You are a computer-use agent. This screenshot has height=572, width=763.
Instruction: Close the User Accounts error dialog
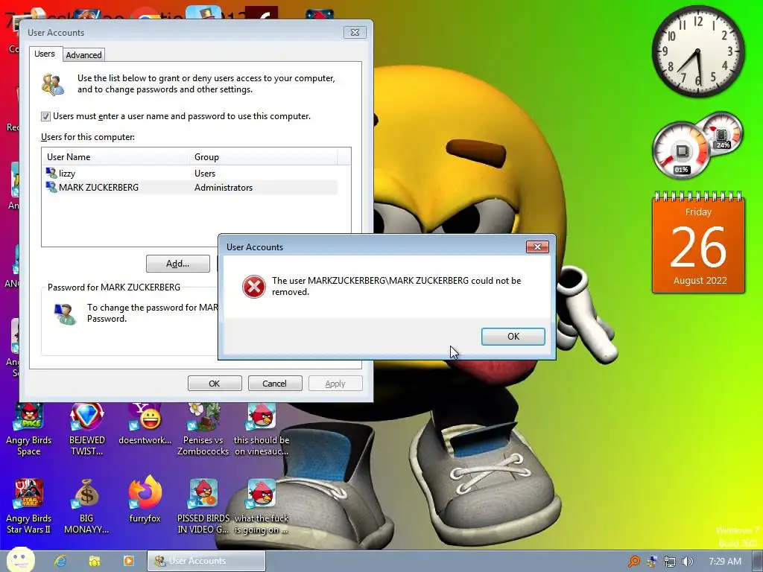click(537, 247)
